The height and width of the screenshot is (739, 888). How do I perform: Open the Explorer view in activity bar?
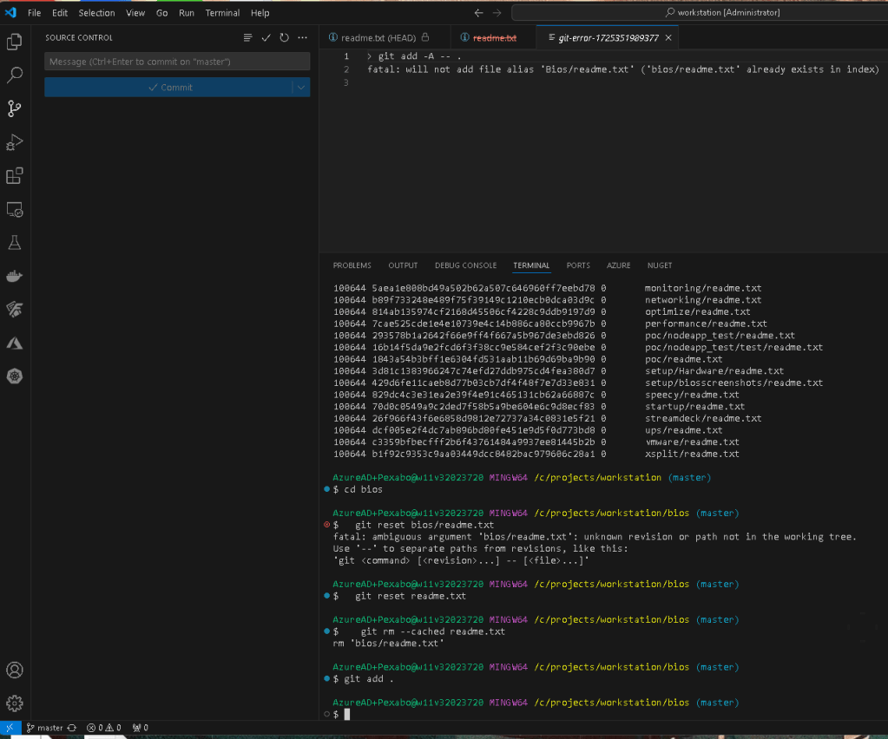point(15,42)
